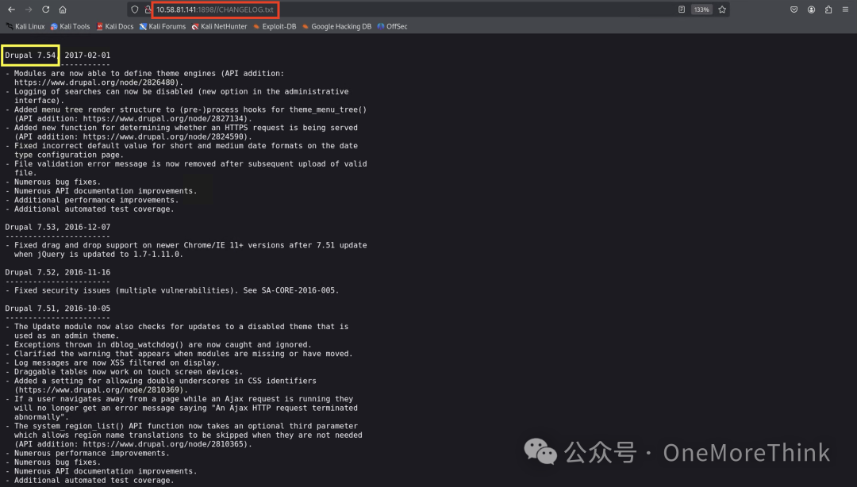Click the 'Drupal 7.54' heading text

pos(30,56)
